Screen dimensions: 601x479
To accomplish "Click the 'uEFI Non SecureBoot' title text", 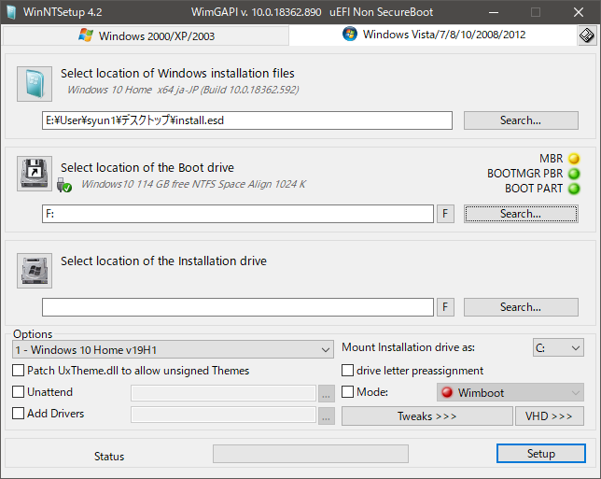I will point(382,12).
